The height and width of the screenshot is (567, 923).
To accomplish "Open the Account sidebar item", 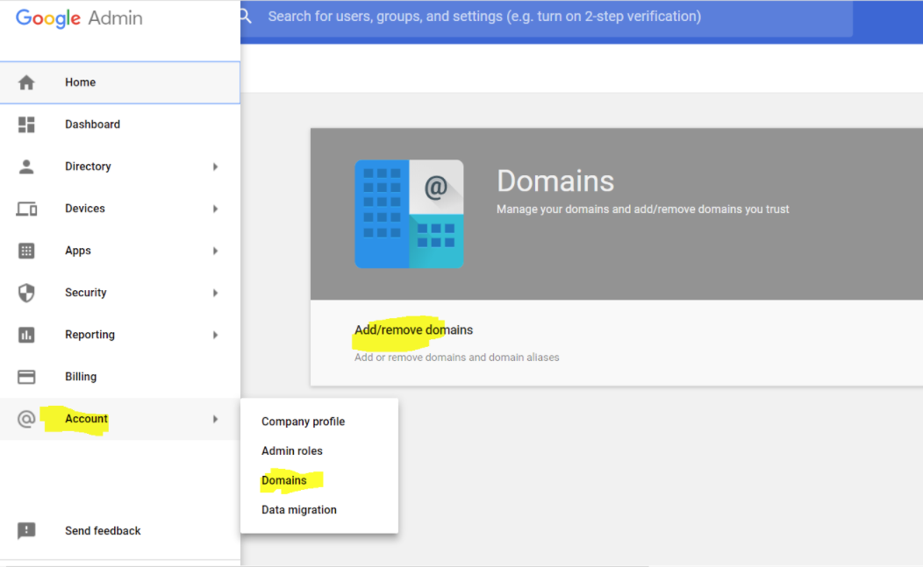I will [x=120, y=419].
